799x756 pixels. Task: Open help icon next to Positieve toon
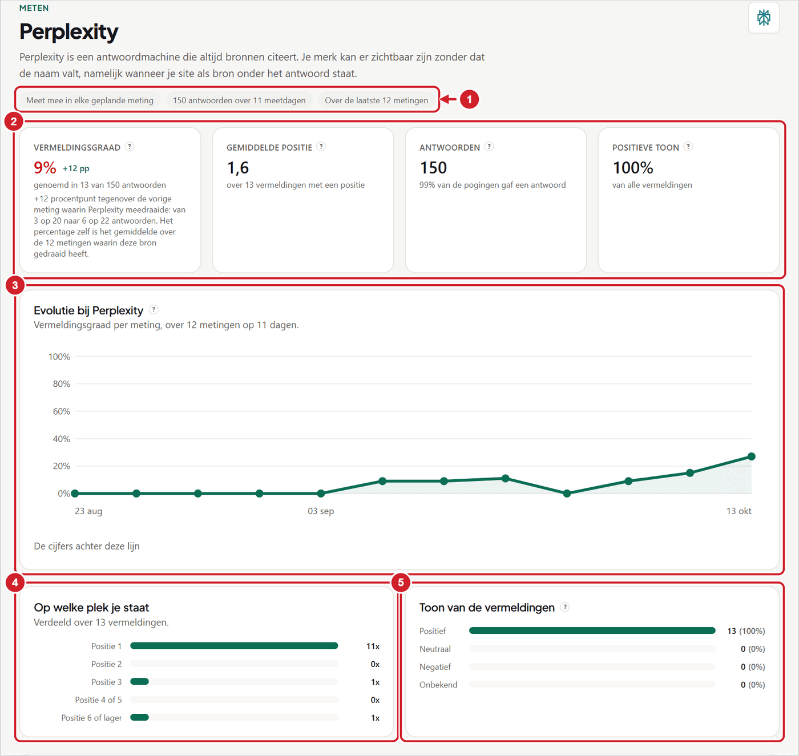(x=688, y=147)
